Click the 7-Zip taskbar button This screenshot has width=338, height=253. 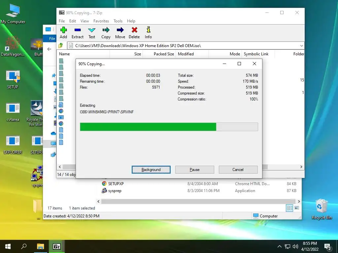pyautogui.click(x=57, y=246)
